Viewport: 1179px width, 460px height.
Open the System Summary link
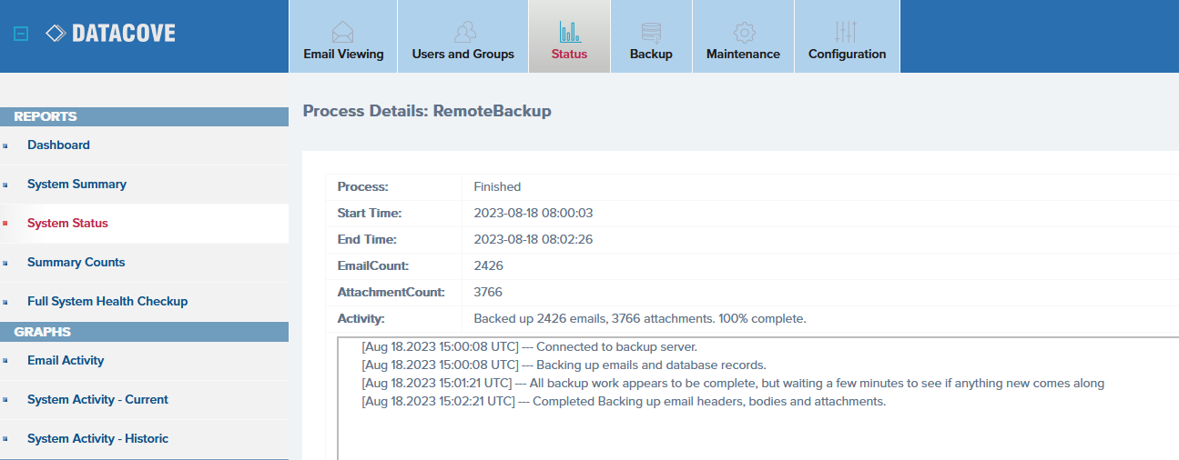pyautogui.click(x=76, y=184)
